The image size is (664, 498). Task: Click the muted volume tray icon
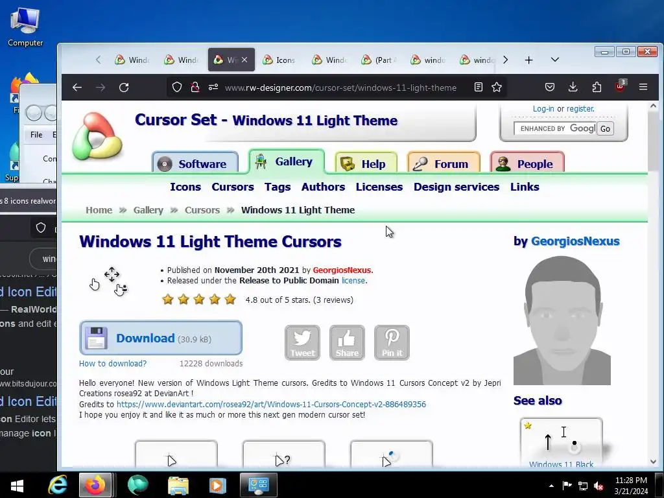599,486
